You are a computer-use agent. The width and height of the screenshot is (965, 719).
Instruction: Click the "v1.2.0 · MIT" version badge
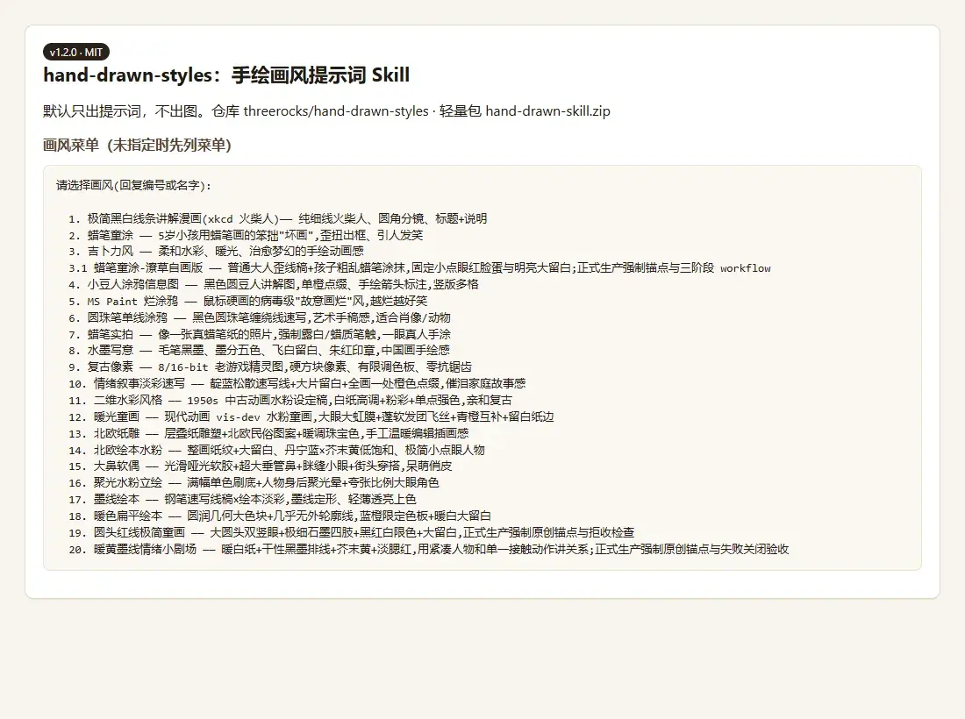[76, 53]
